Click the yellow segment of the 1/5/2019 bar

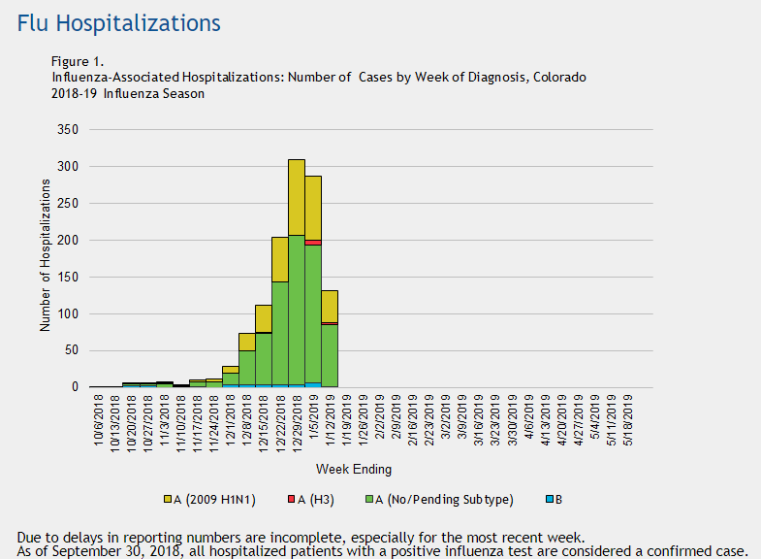pos(313,207)
